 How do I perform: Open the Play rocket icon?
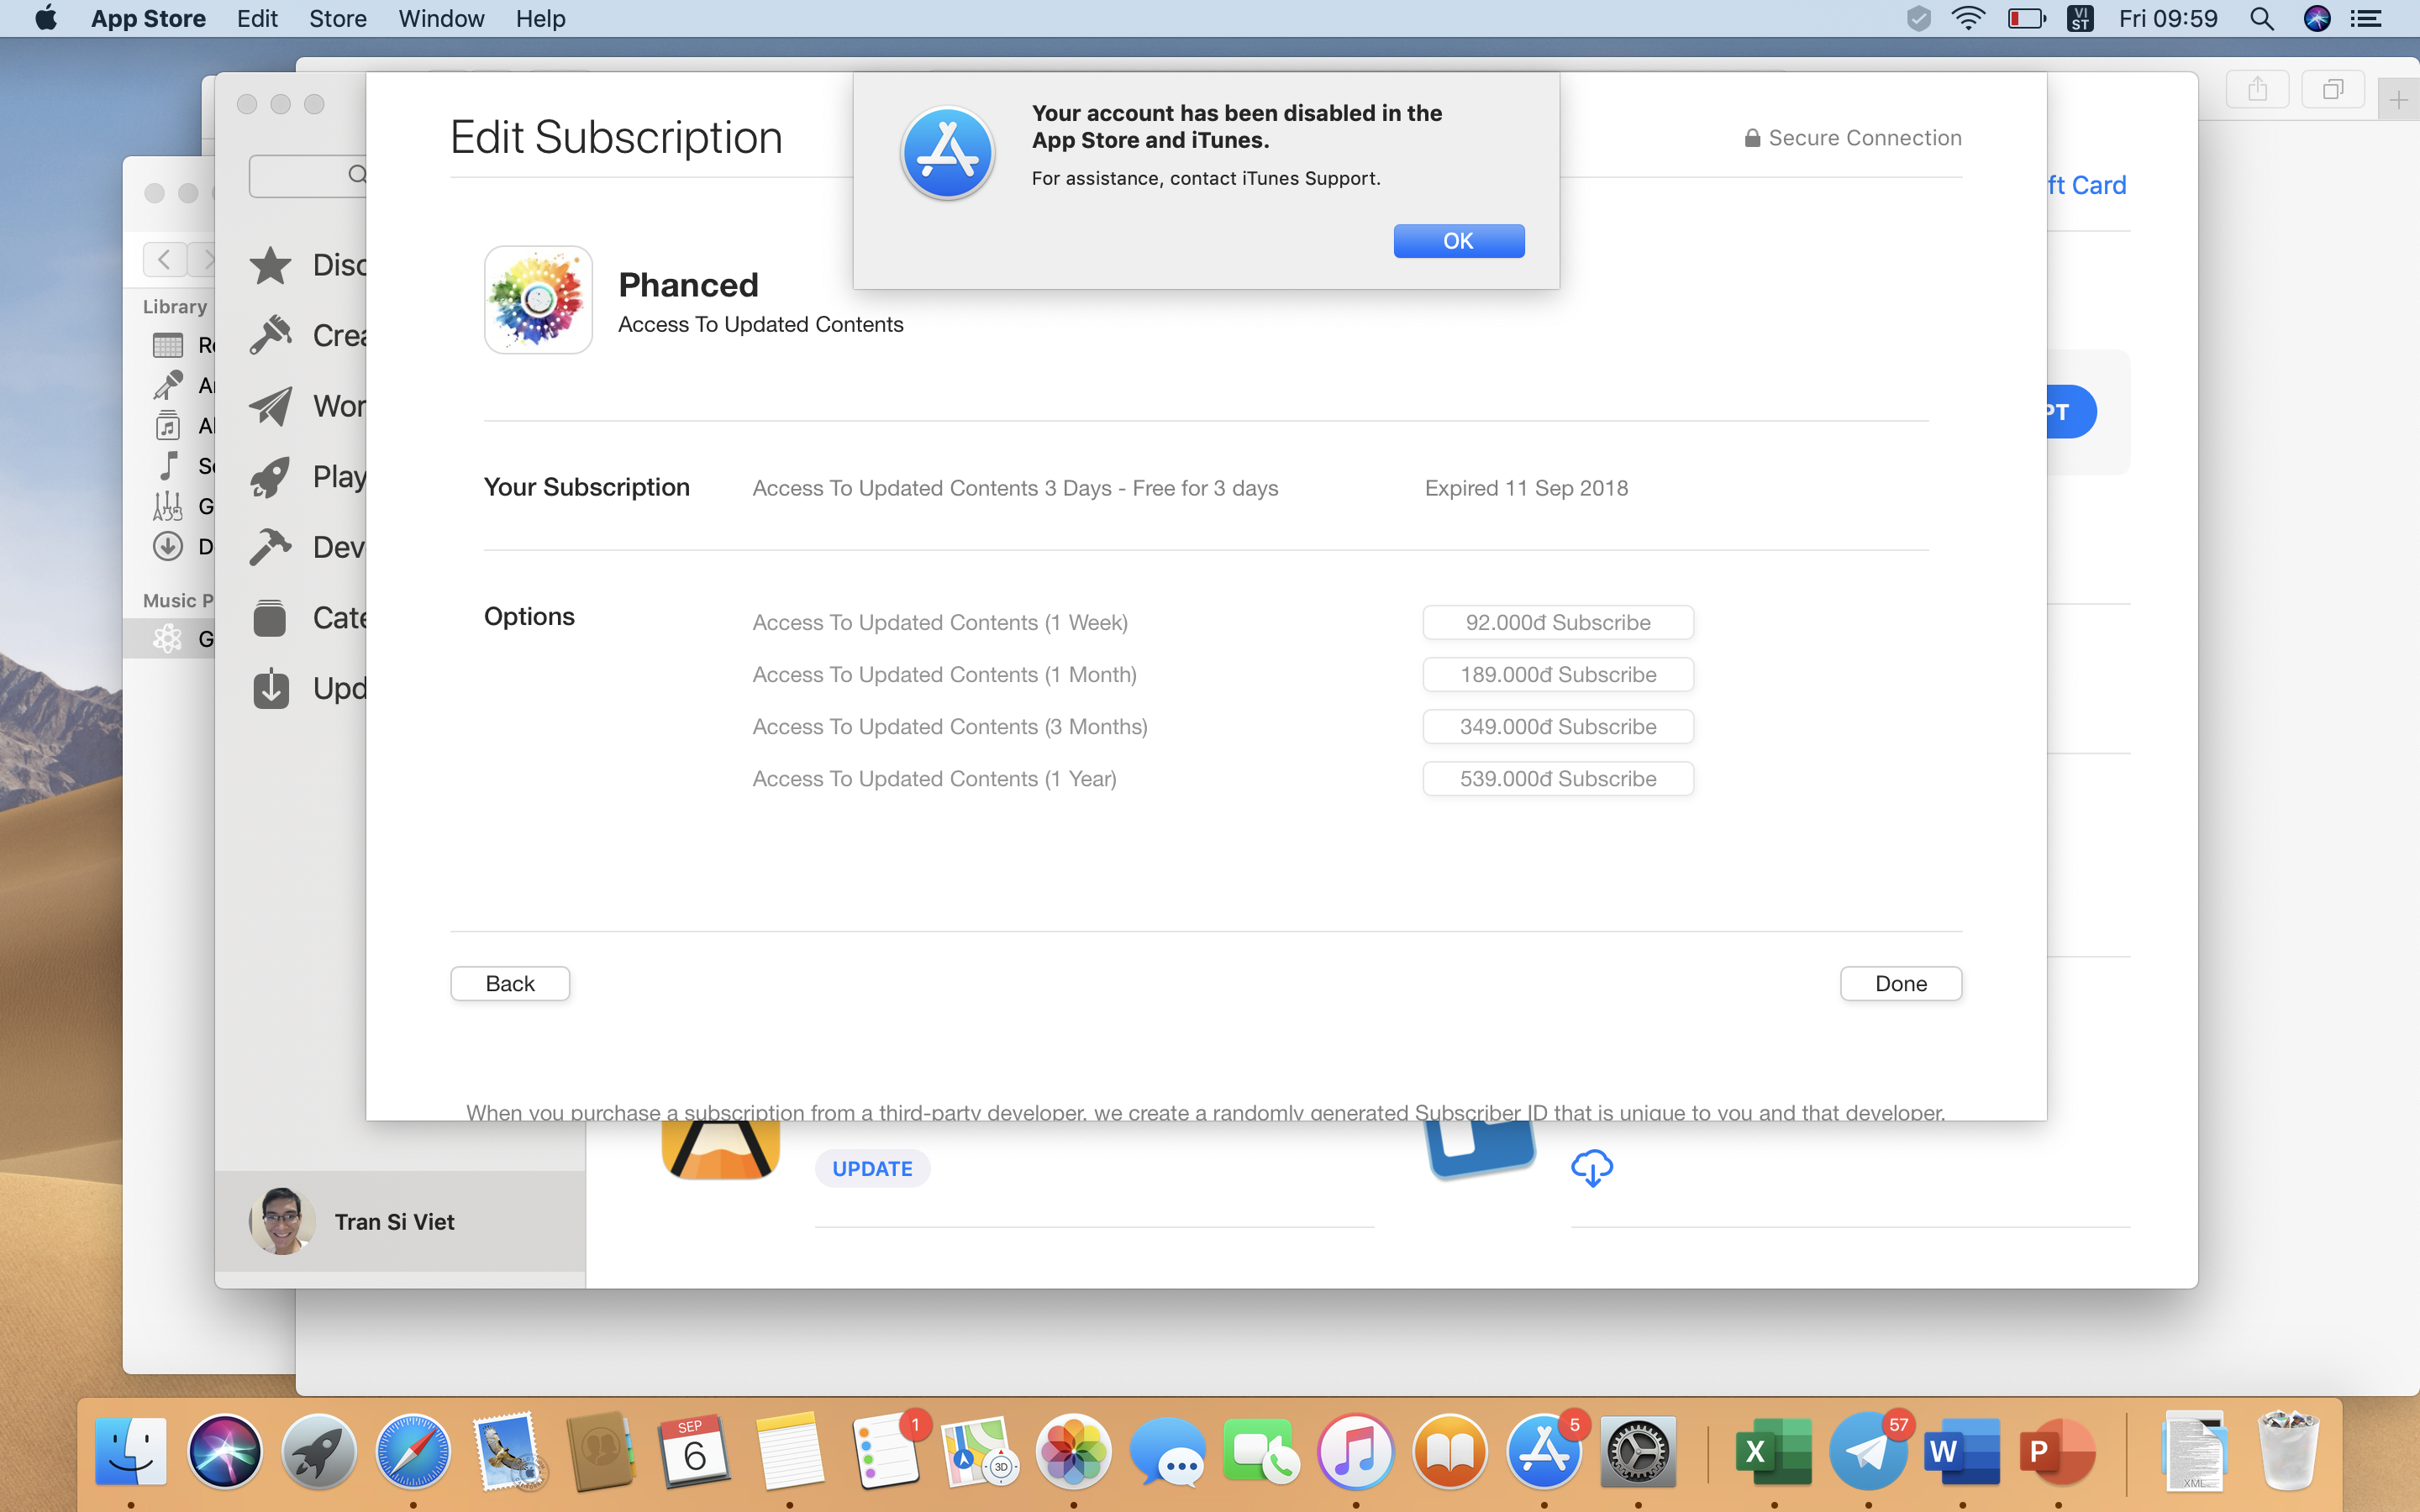(270, 477)
